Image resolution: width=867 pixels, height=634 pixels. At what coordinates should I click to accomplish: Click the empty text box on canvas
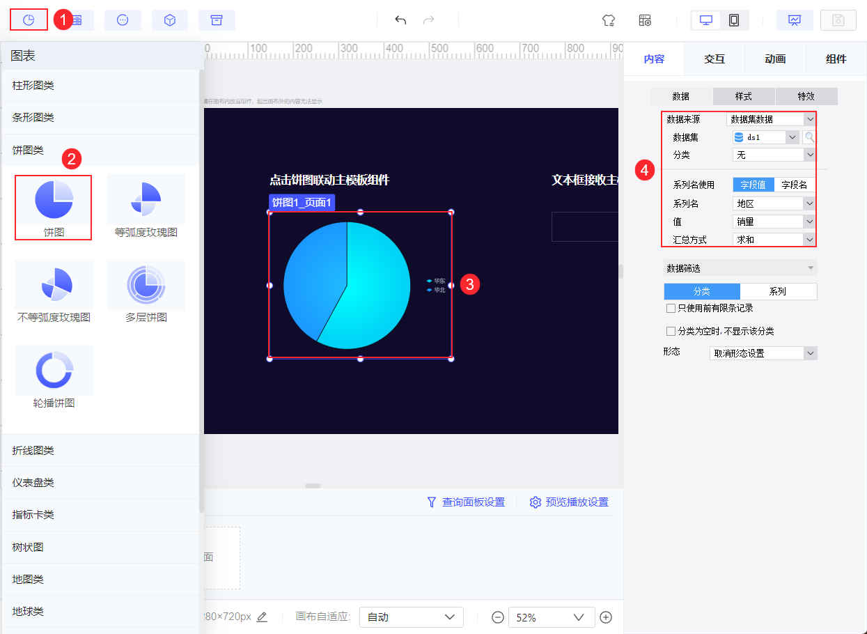[585, 226]
